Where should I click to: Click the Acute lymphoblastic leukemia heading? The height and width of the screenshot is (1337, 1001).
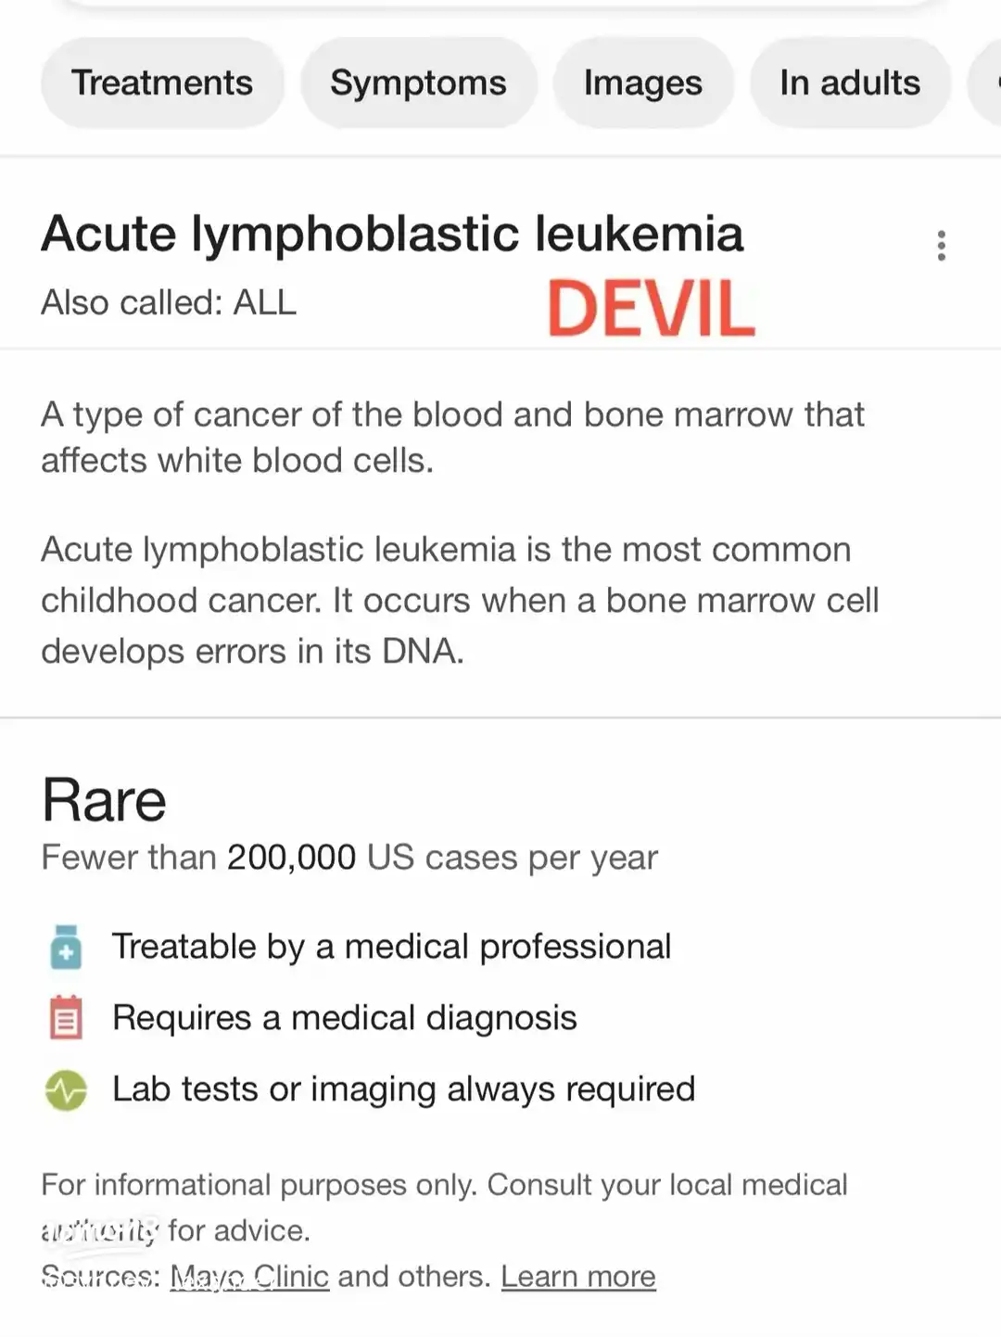[392, 233]
